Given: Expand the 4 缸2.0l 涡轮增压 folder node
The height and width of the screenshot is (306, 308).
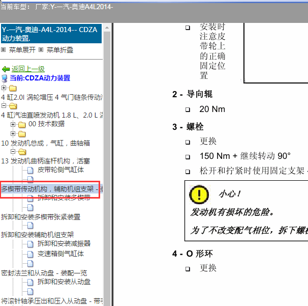Looking at the screenshot, I should [4, 88].
